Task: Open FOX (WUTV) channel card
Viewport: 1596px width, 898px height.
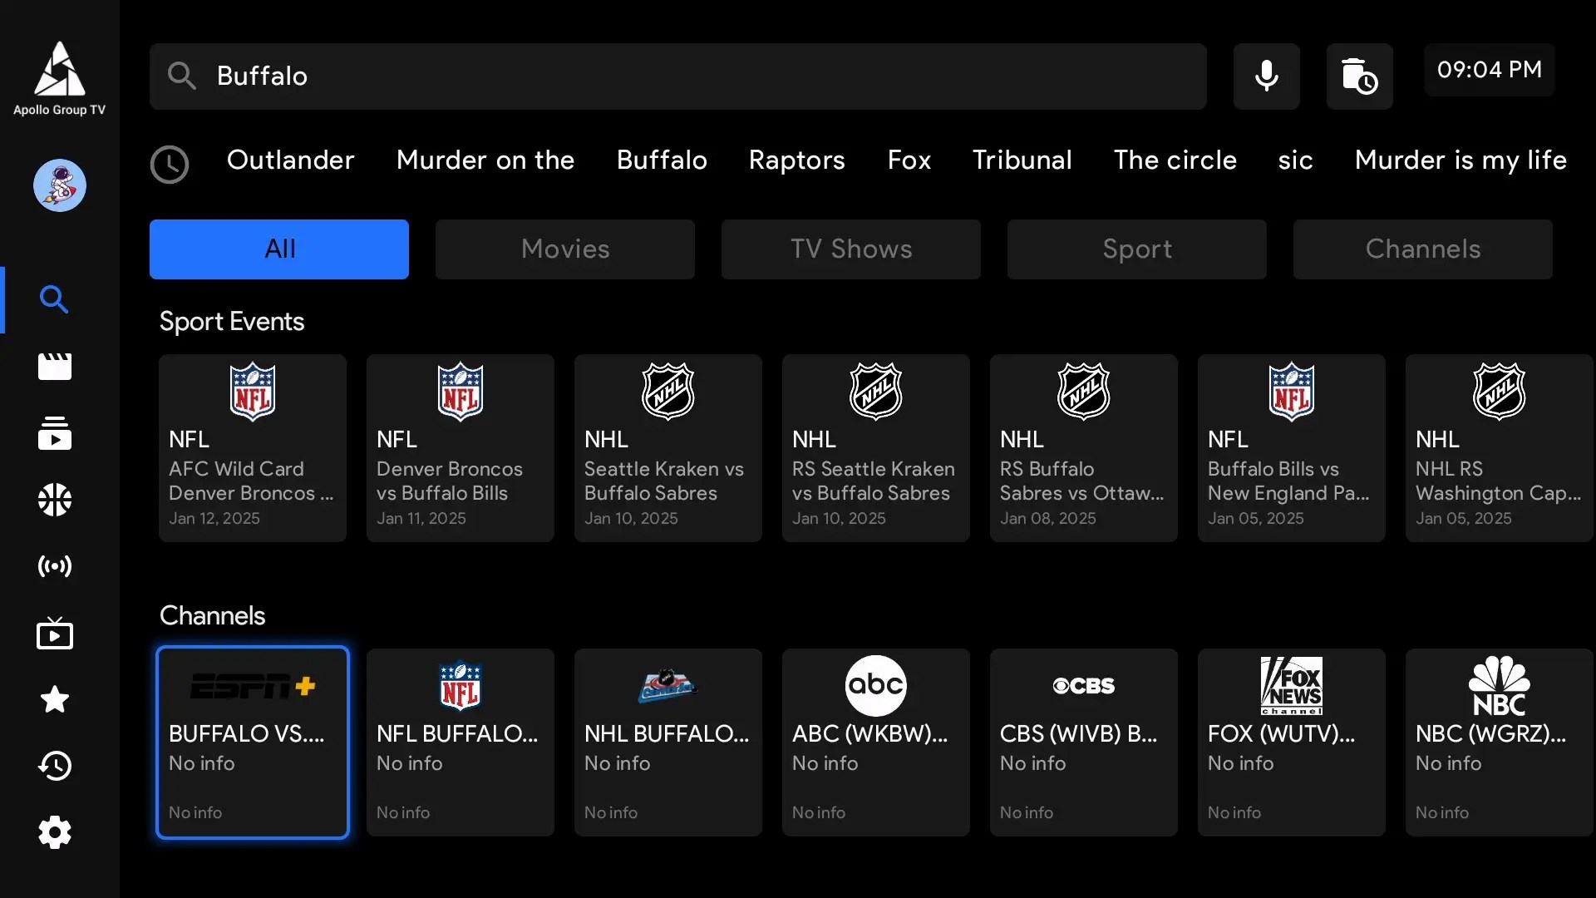Action: [1292, 743]
